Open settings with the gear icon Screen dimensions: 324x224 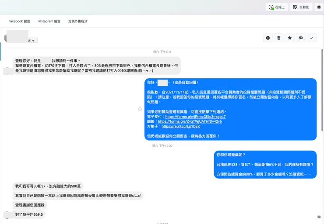tap(319, 7)
